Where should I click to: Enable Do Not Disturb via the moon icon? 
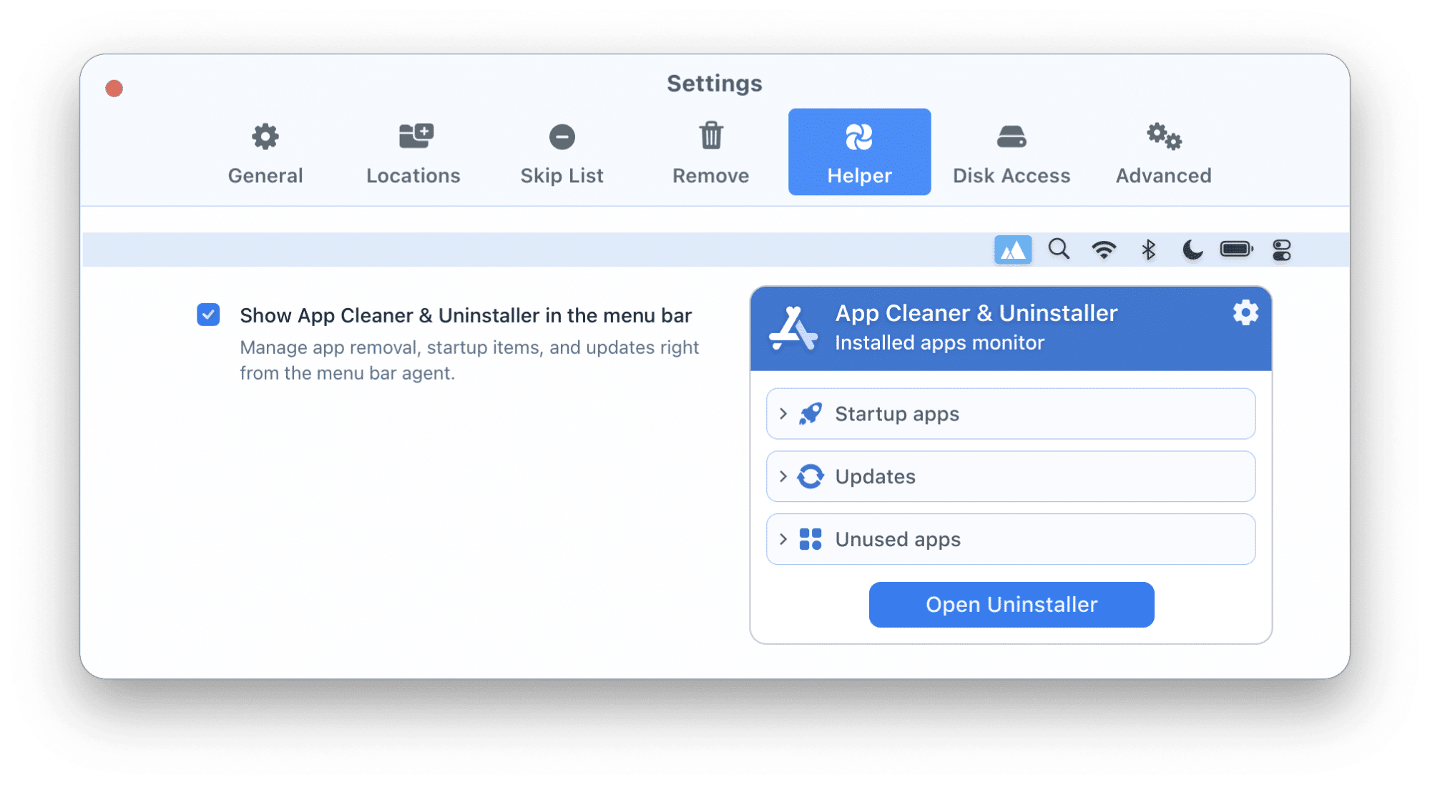point(1192,250)
